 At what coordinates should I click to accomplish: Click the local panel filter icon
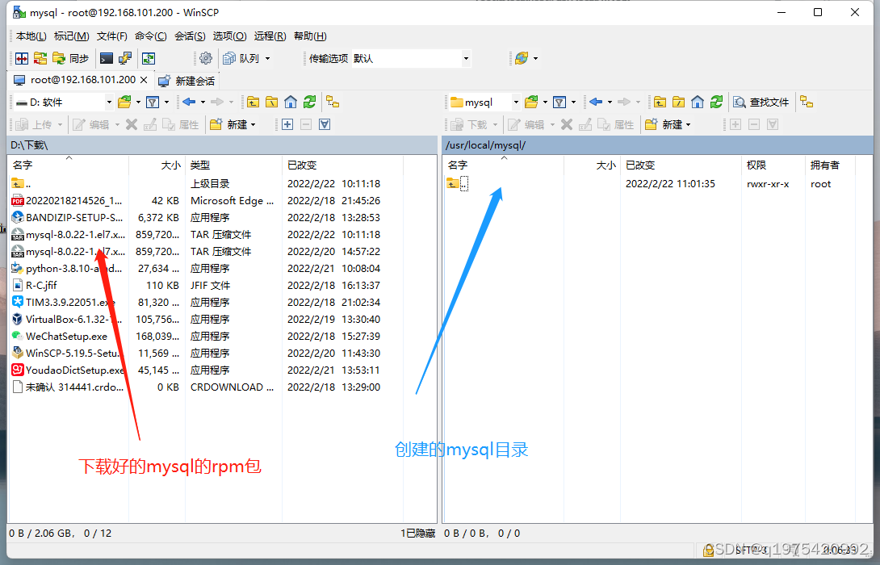point(152,103)
